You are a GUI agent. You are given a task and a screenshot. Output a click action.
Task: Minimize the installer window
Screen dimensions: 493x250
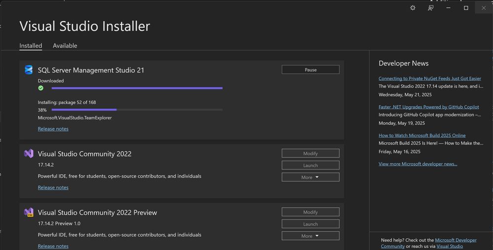[x=448, y=8]
